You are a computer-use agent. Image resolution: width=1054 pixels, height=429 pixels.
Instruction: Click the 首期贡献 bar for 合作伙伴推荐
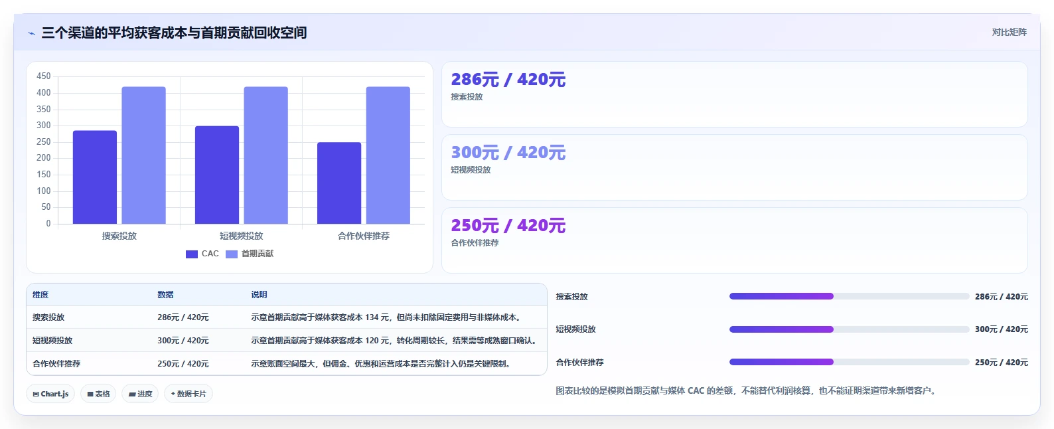pos(388,155)
